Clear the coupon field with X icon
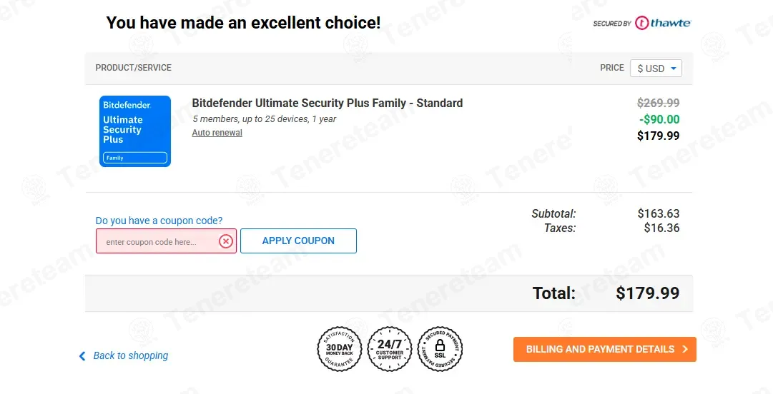This screenshot has height=394, width=773. pyautogui.click(x=226, y=241)
